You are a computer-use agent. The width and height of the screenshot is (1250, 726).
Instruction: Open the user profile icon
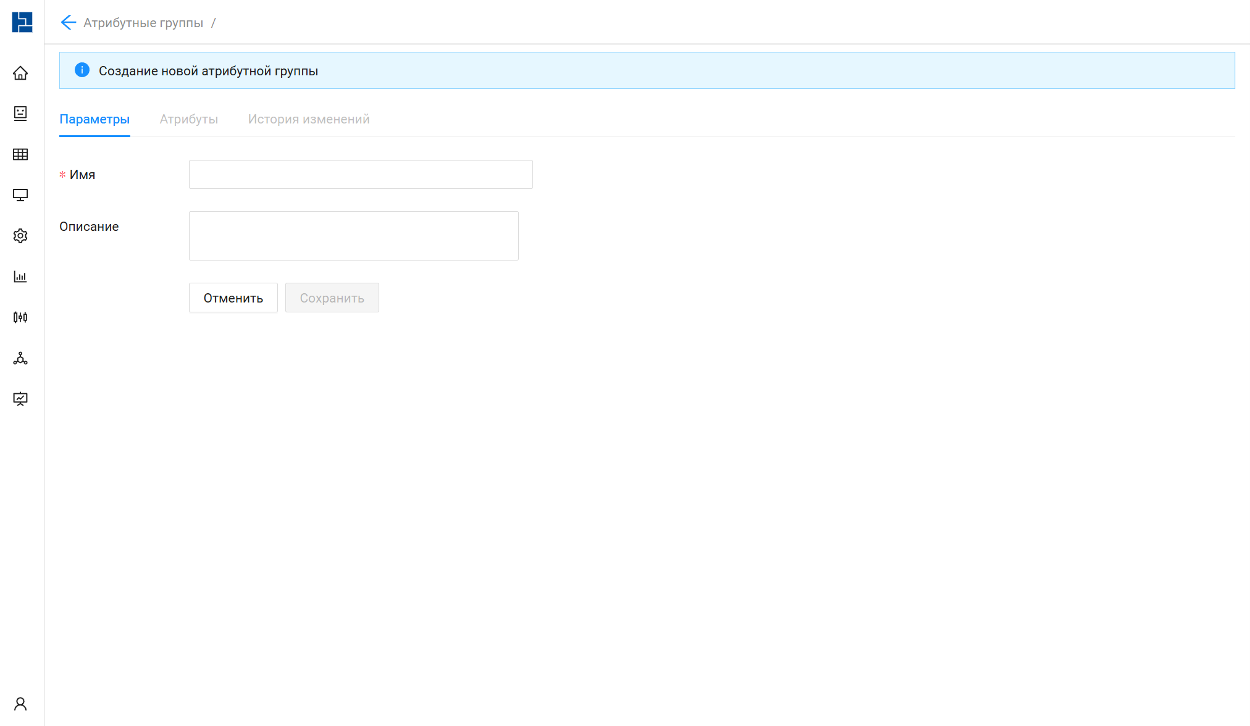(x=20, y=704)
